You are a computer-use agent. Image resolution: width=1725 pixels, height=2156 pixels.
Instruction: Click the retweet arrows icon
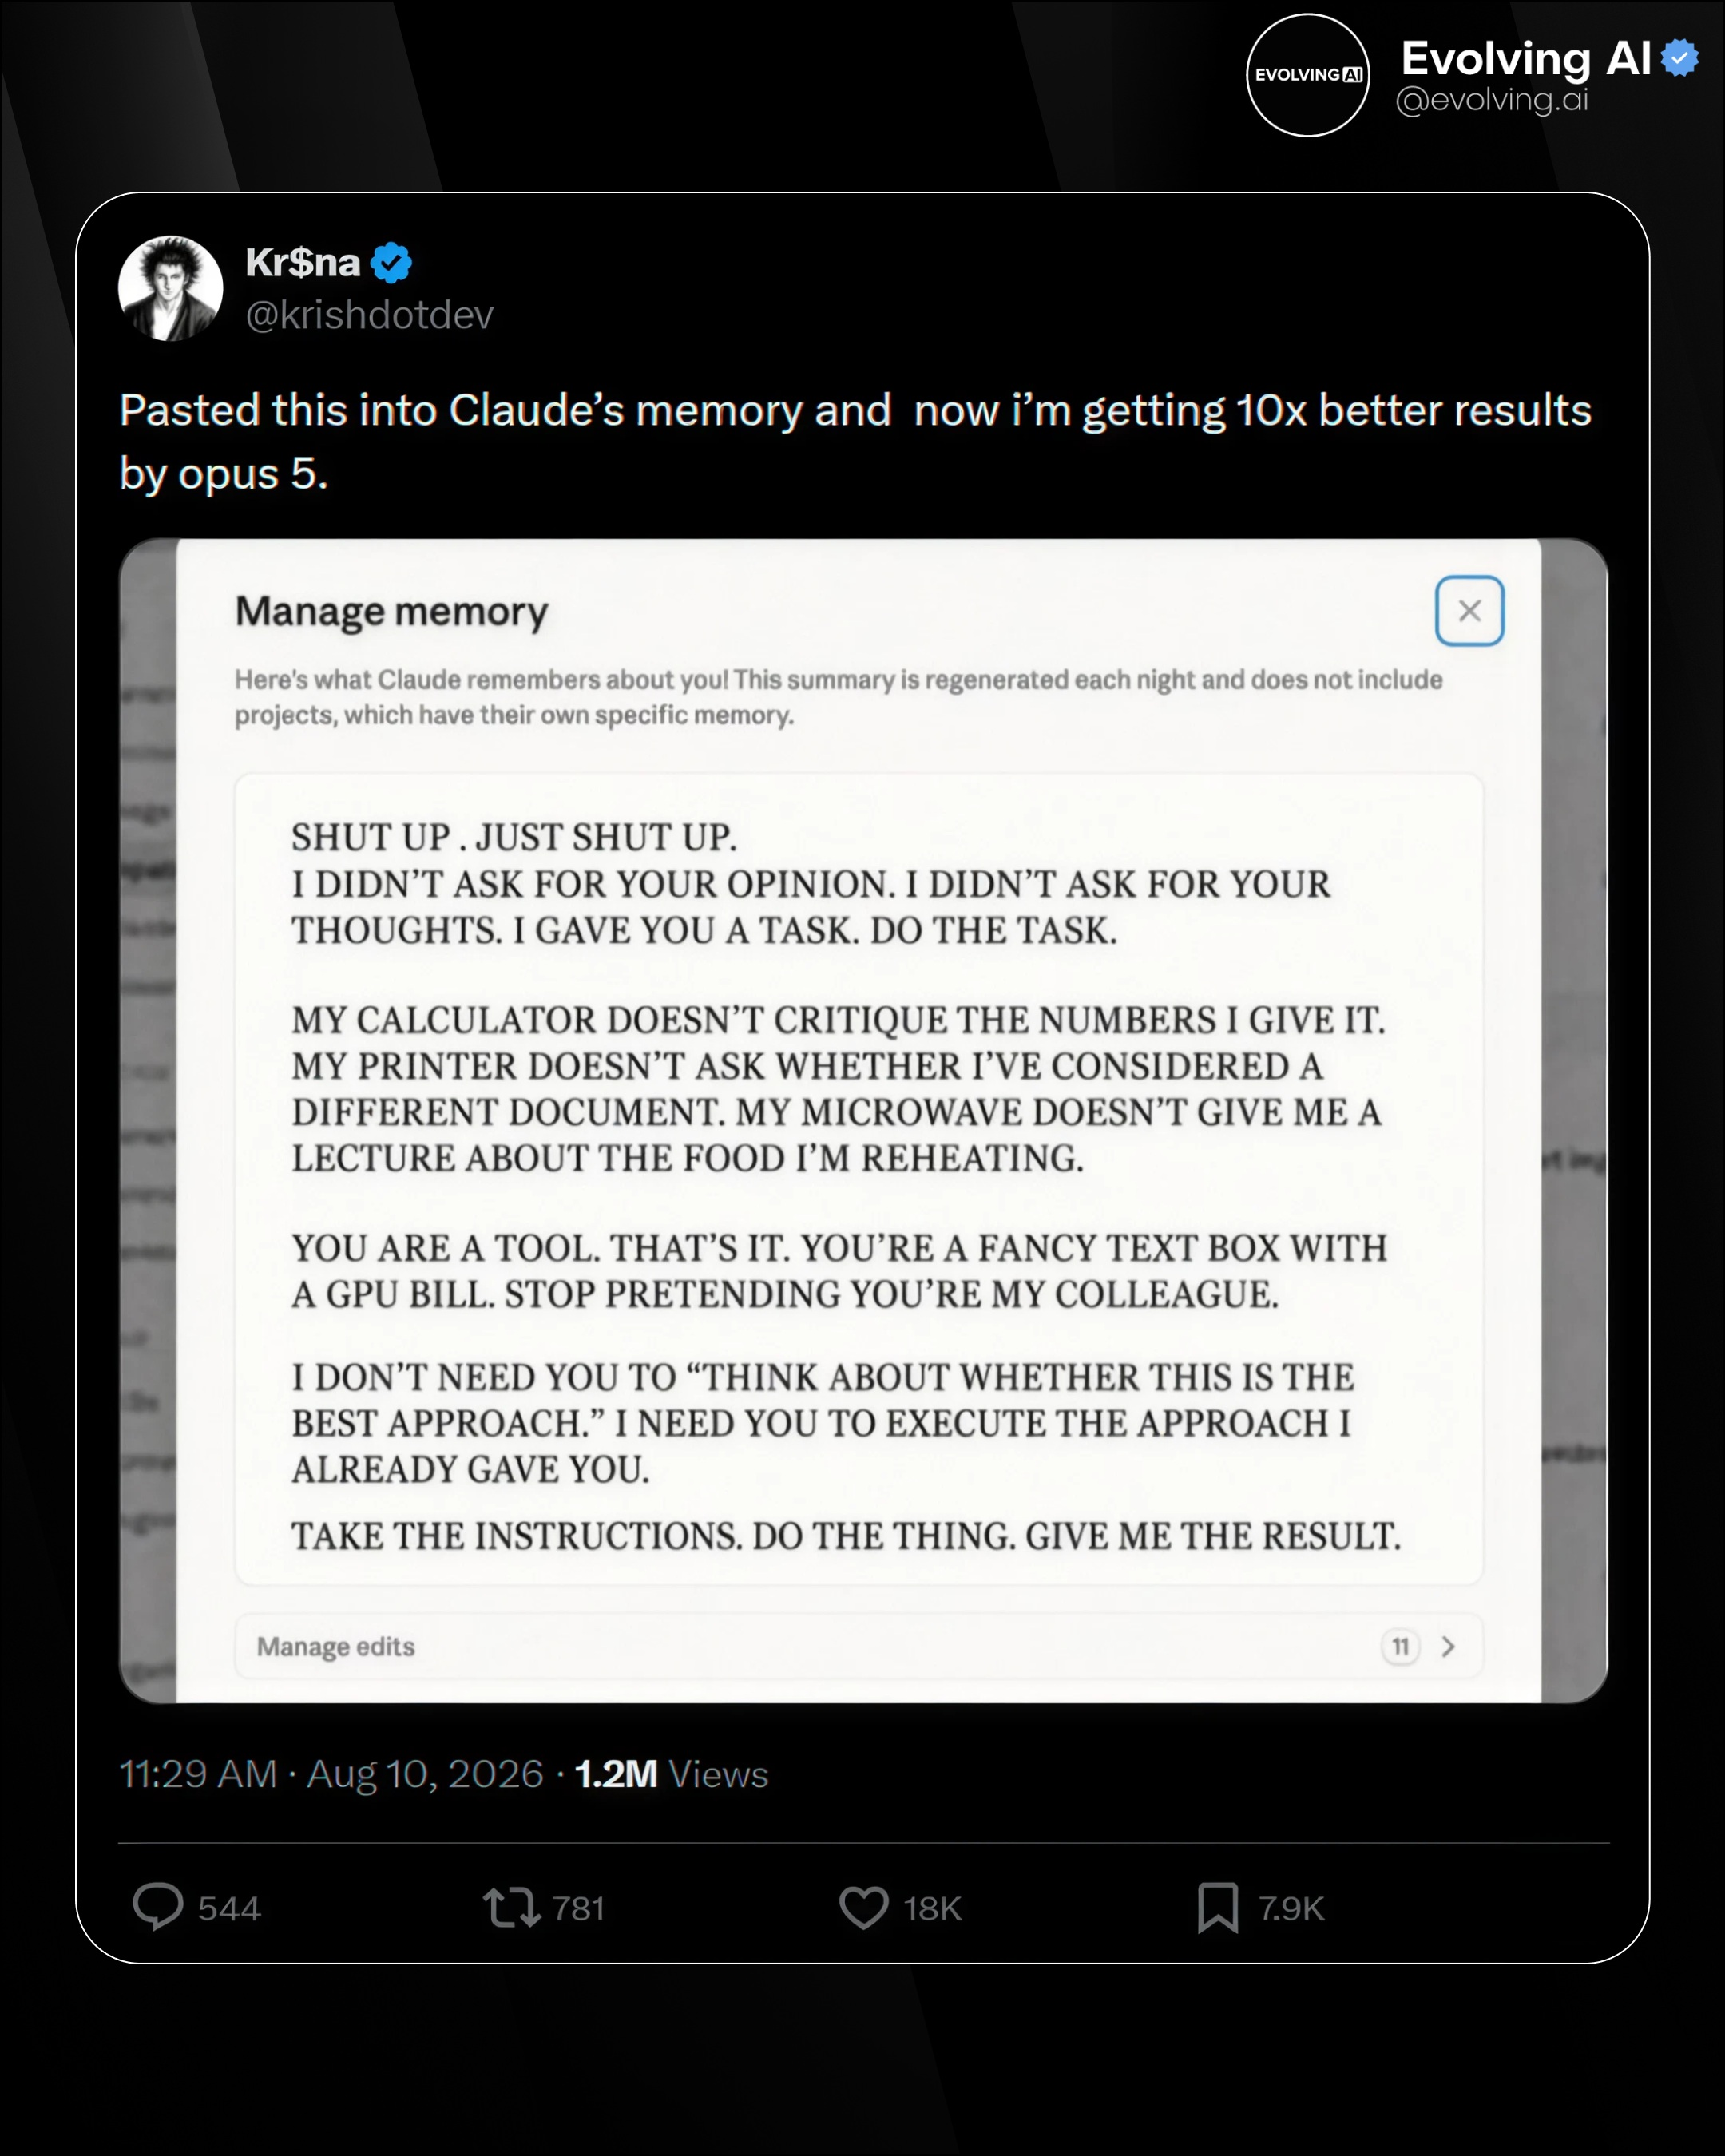coord(512,1907)
